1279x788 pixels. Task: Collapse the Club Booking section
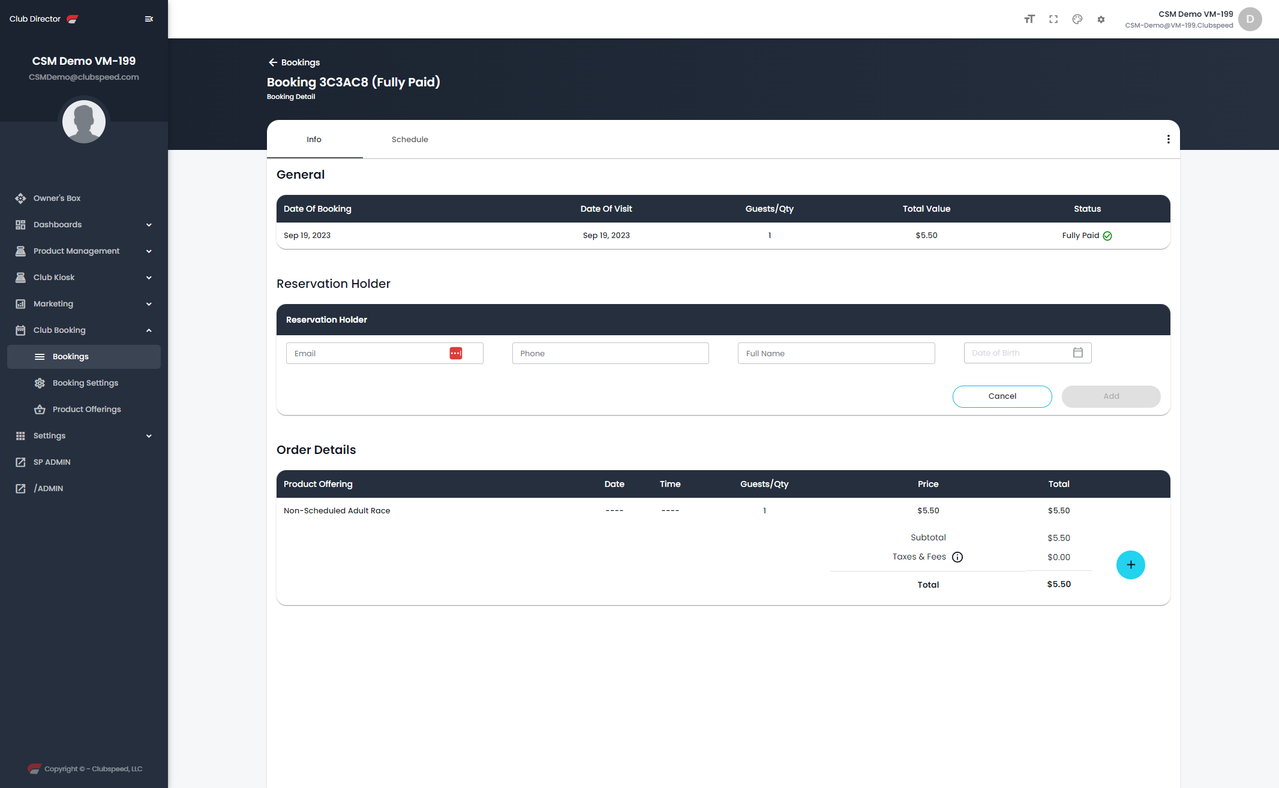coord(84,330)
